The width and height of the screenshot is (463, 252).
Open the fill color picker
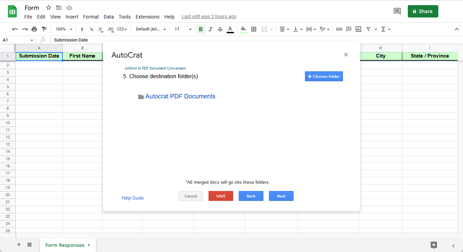click(x=244, y=29)
